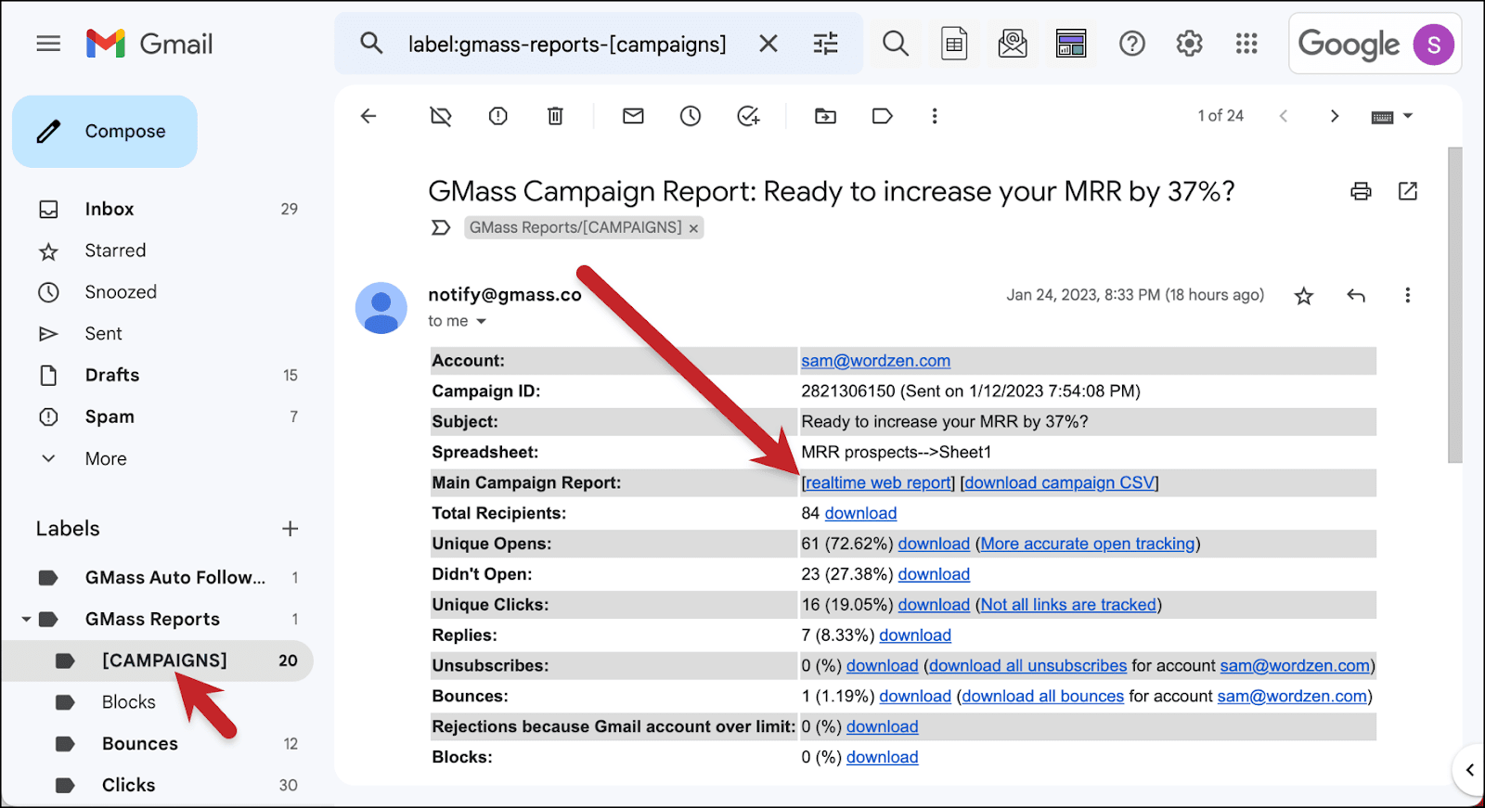Open sam@wordzen.com in the Account row

coord(875,361)
